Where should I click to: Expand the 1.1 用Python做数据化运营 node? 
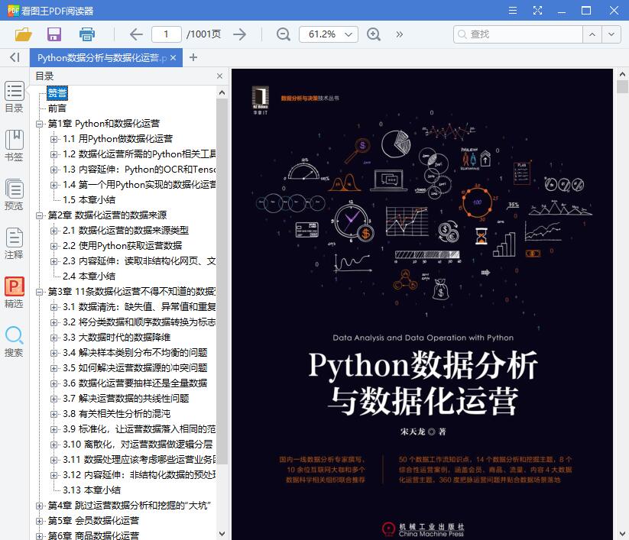coord(53,139)
